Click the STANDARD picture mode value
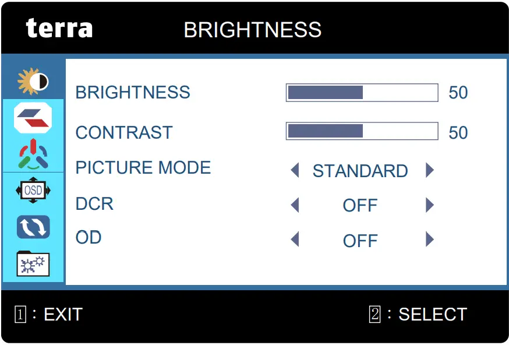 pyautogui.click(x=360, y=171)
